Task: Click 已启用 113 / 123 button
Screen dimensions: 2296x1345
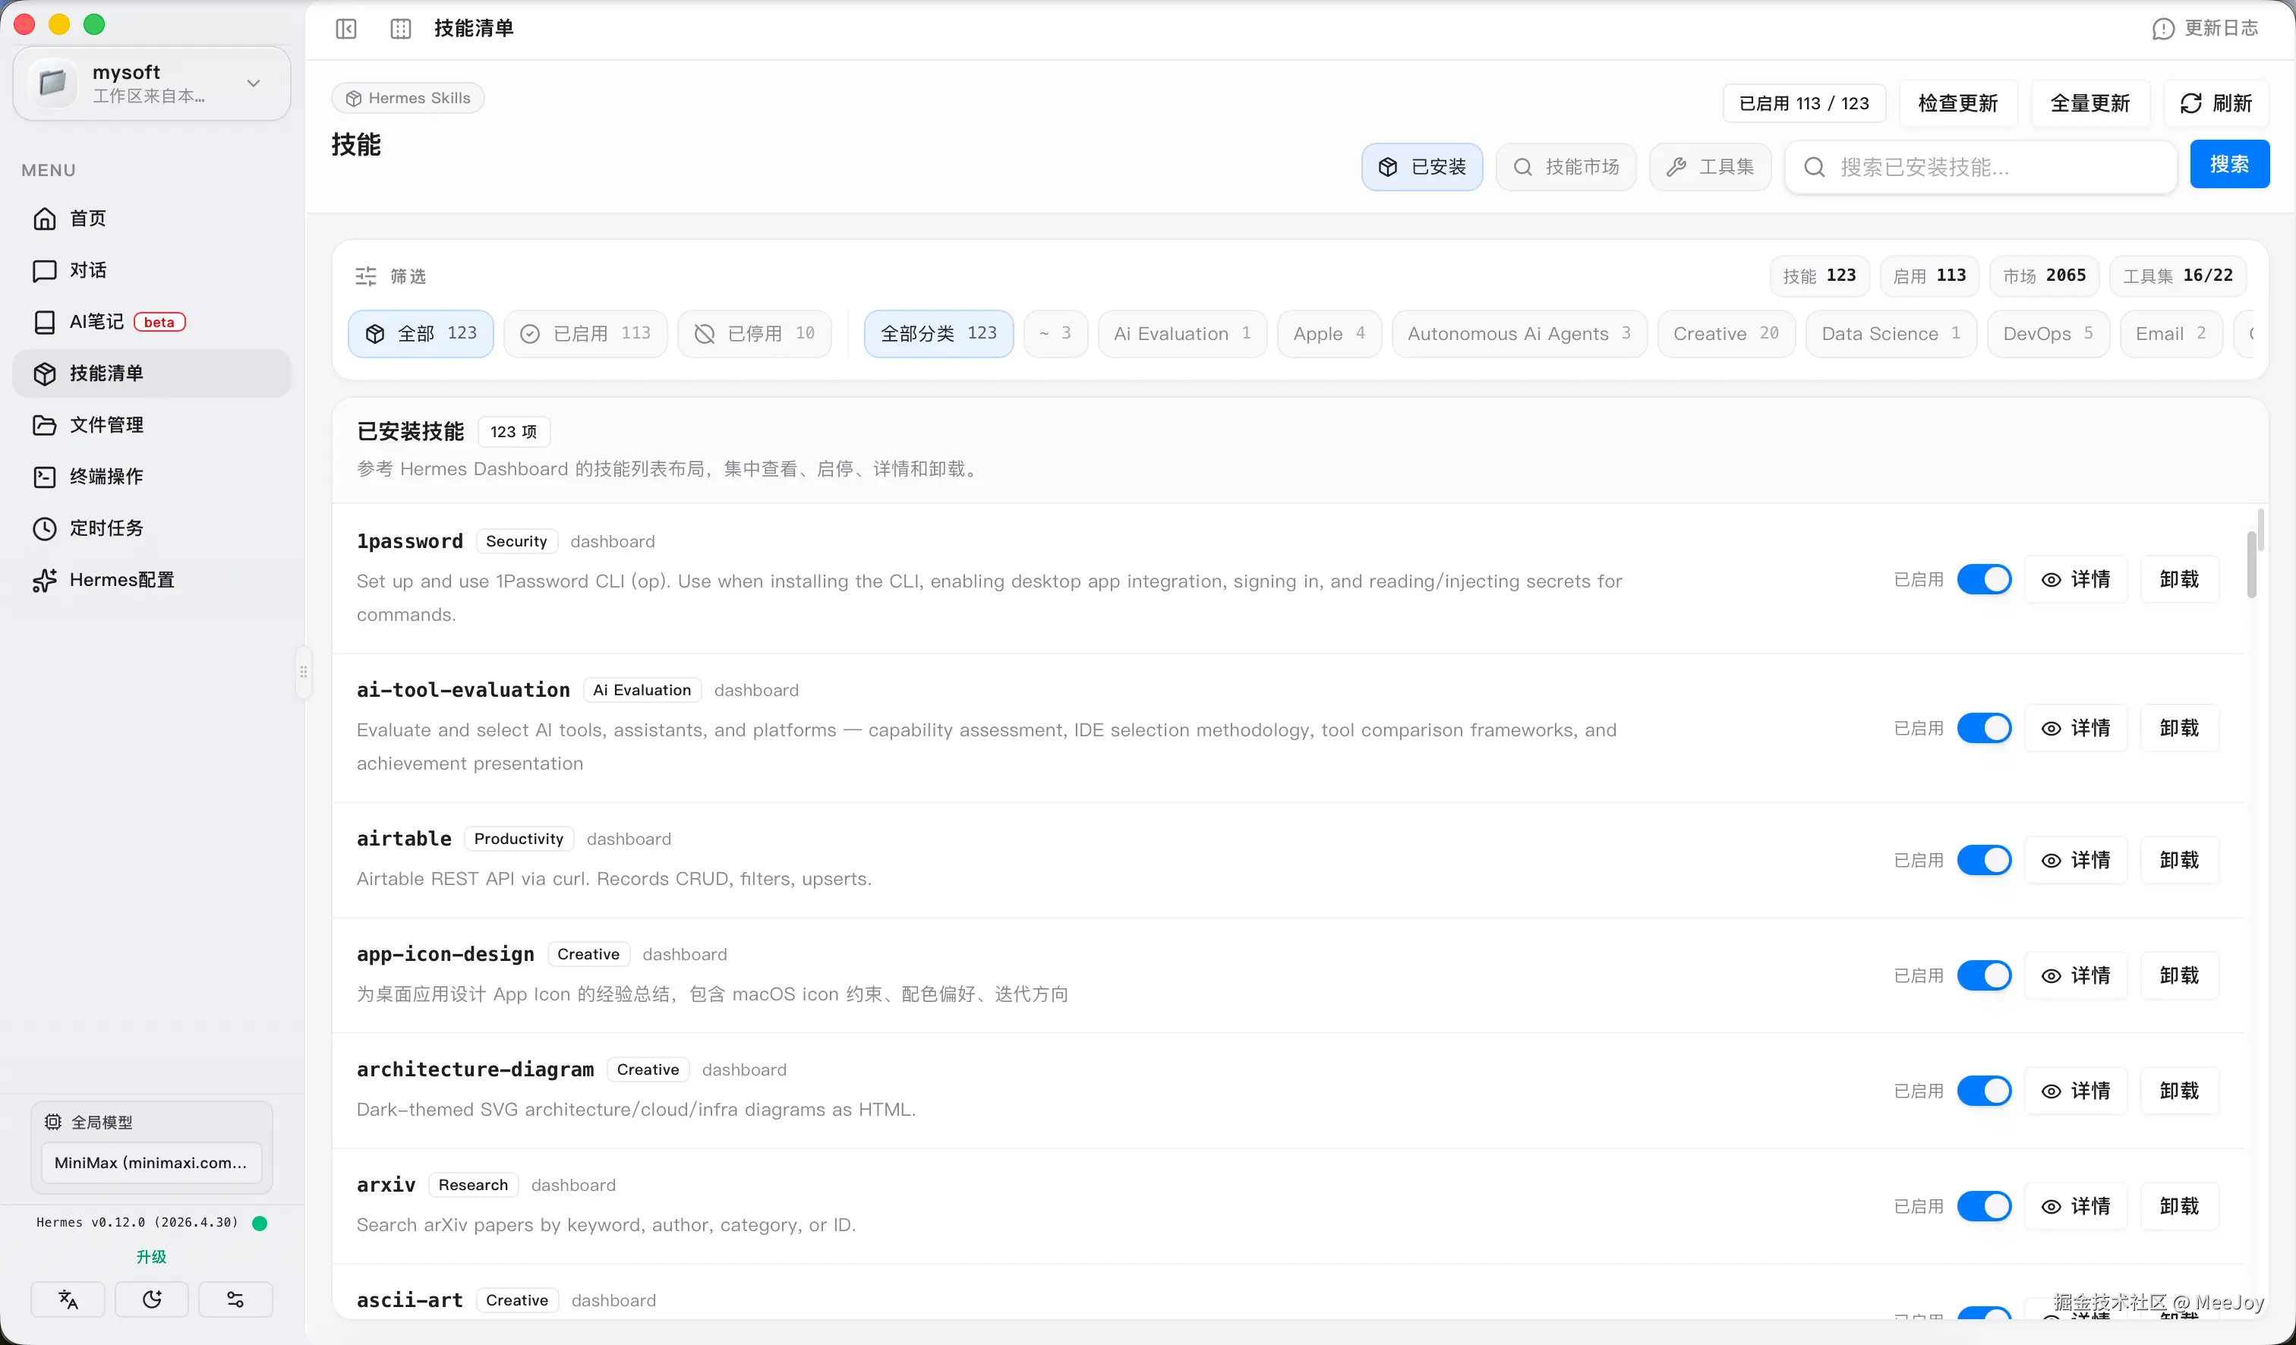Action: pyautogui.click(x=1804, y=103)
